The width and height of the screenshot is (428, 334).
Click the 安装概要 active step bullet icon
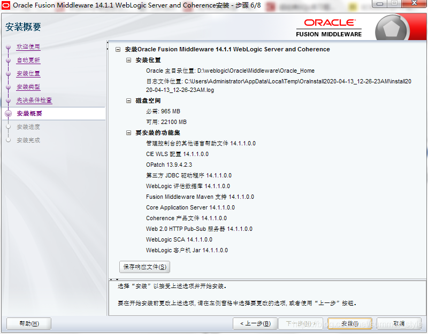[9, 113]
